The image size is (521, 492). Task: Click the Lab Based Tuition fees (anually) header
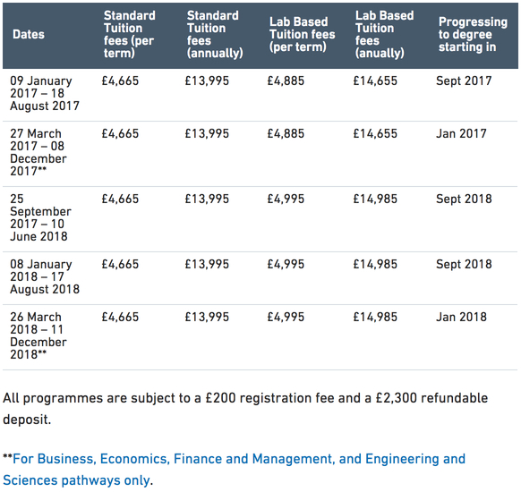point(384,35)
